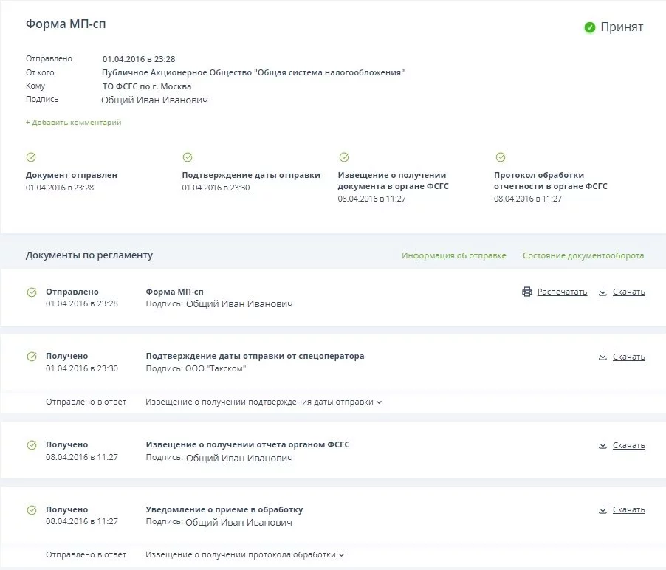This screenshot has height=570, width=666.
Task: Open Информация об отправке
Action: pyautogui.click(x=454, y=255)
